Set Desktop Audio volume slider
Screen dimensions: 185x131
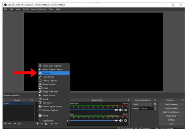tap(94, 110)
